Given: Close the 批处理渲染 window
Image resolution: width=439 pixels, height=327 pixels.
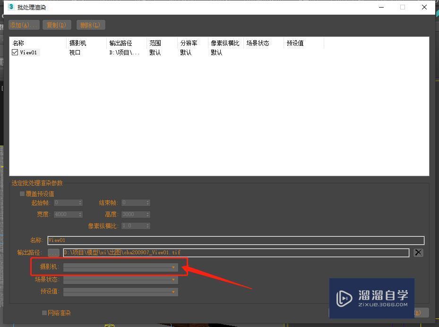Looking at the screenshot, I should click(424, 7).
